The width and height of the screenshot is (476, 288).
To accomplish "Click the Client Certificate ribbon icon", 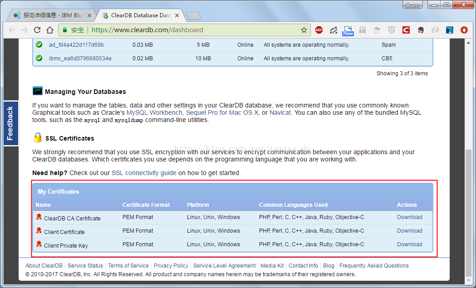I will click(x=39, y=230).
